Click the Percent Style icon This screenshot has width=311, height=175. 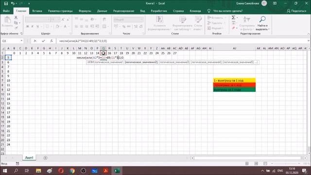click(124, 26)
